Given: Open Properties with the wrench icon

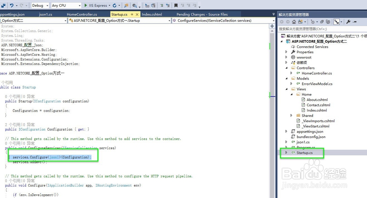Looking at the screenshot, I should coord(348,22).
